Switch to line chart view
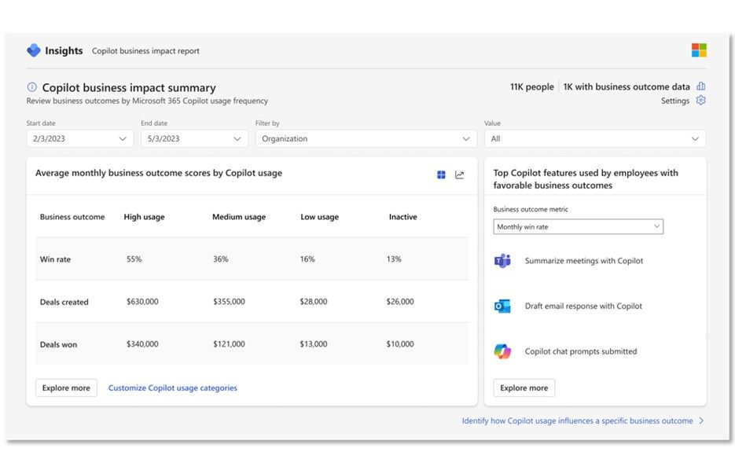The width and height of the screenshot is (735, 459). tap(460, 174)
